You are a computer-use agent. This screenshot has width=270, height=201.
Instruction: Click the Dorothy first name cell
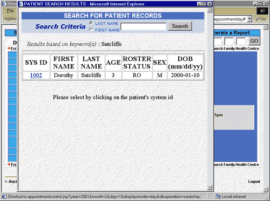point(64,75)
